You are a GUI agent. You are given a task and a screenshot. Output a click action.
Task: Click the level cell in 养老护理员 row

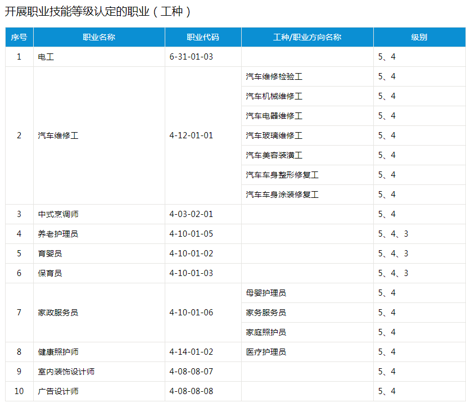pos(393,234)
